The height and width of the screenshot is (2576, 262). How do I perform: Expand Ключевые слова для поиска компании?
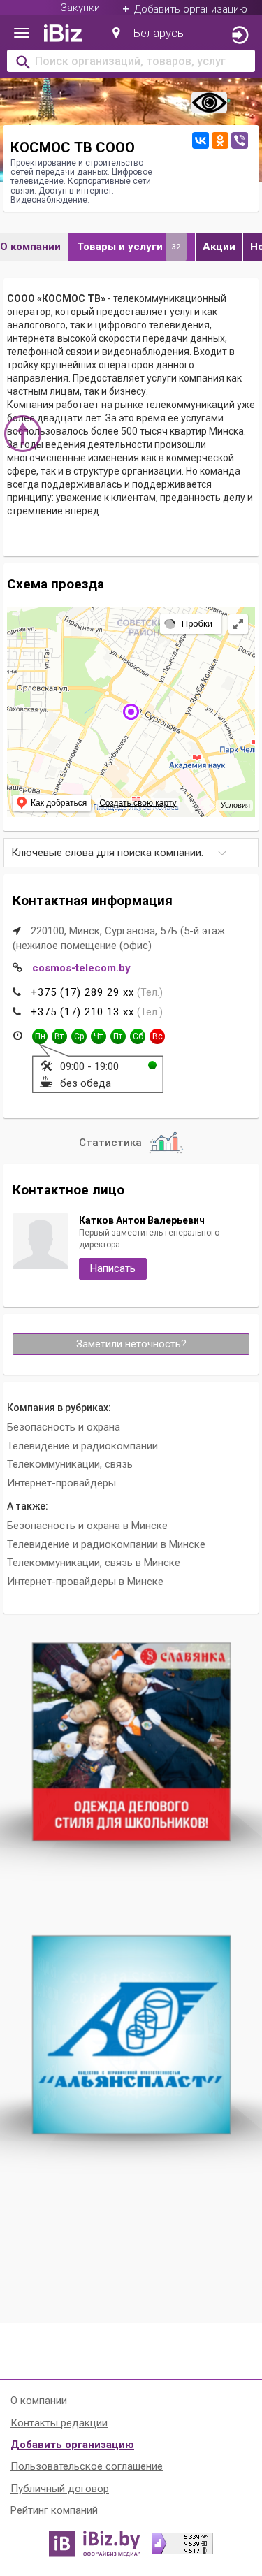click(131, 853)
